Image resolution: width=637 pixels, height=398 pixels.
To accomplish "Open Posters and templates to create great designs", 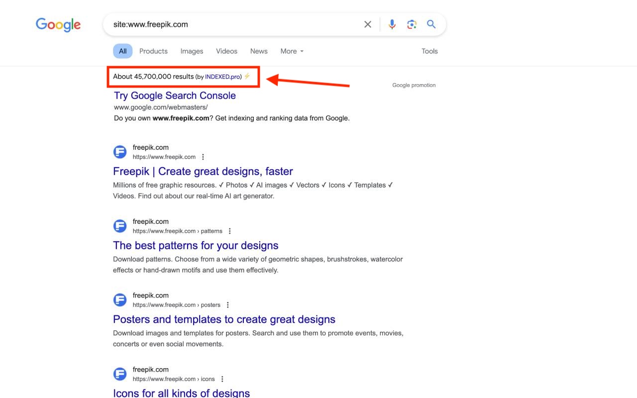I will tap(224, 319).
